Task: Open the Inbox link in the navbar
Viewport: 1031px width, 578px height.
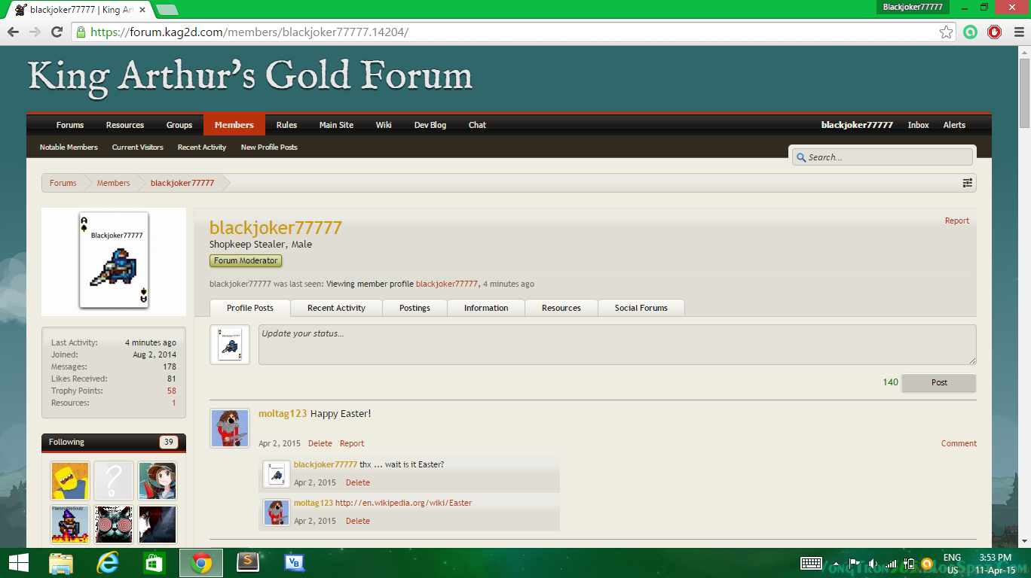Action: point(918,125)
